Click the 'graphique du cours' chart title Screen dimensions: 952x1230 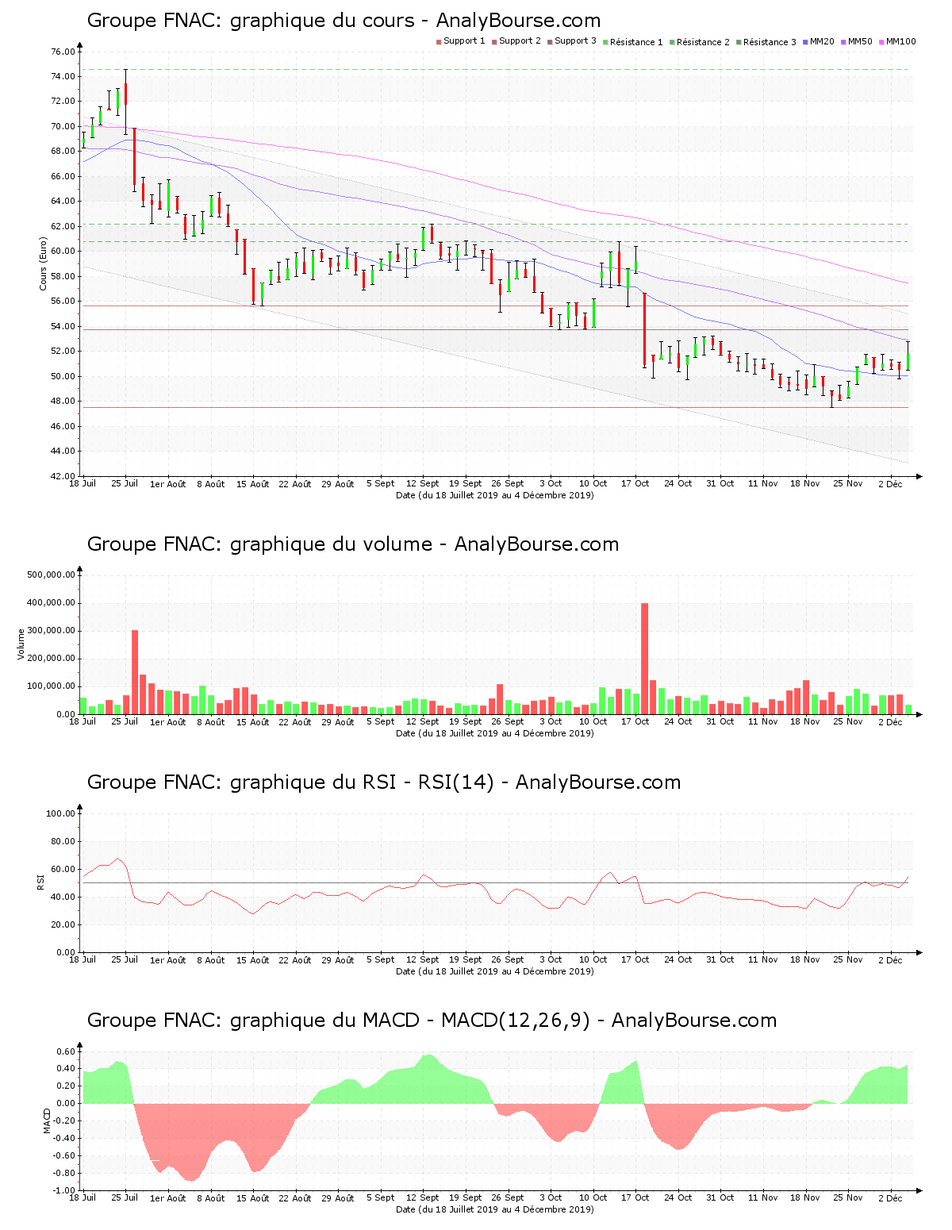click(344, 21)
